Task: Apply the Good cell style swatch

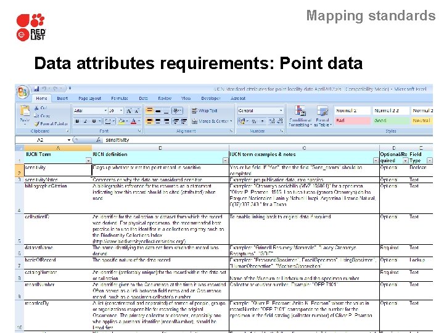Action: (390, 121)
